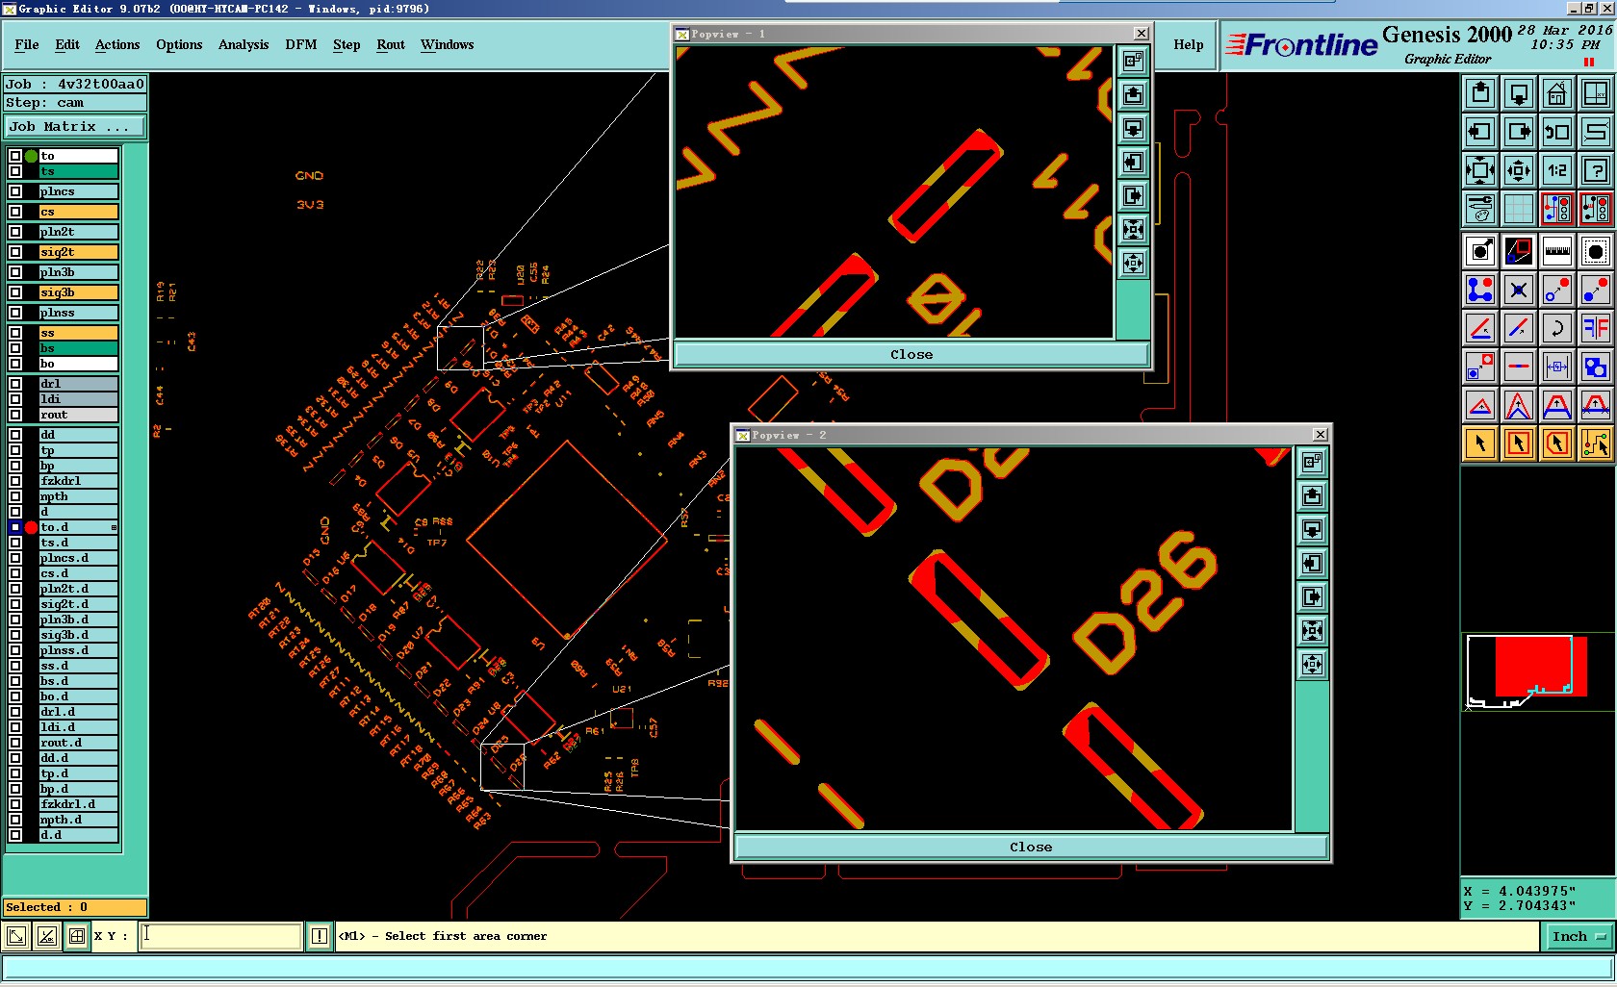Image resolution: width=1617 pixels, height=987 pixels.
Task: Close Popview 1 using its Close button
Action: click(911, 355)
